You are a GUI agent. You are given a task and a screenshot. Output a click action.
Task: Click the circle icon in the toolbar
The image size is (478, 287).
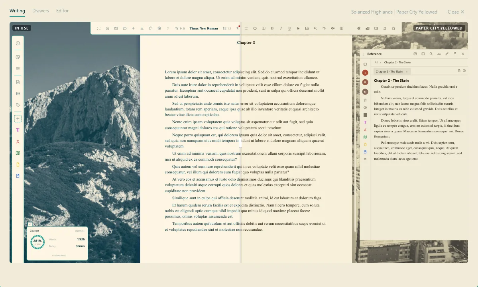(255, 28)
